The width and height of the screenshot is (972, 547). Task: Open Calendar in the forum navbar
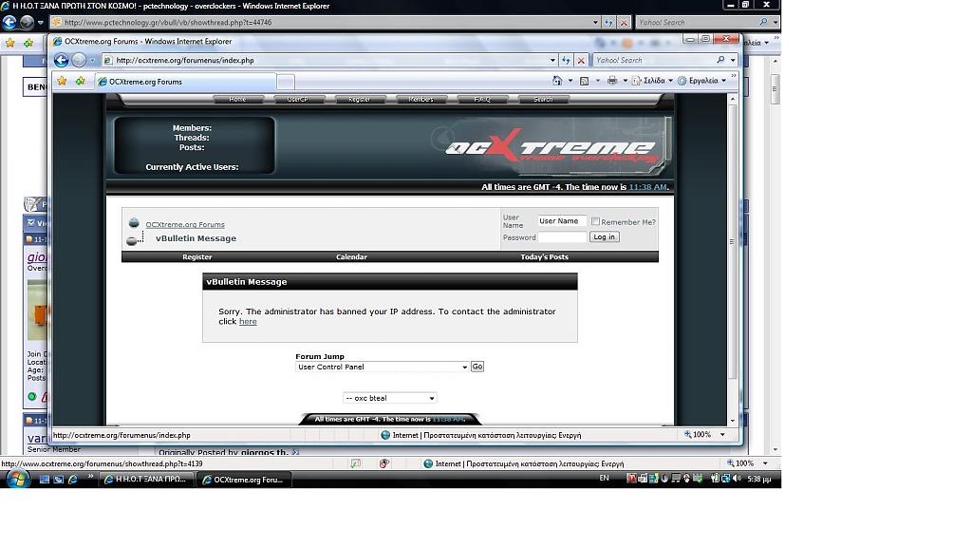351,256
